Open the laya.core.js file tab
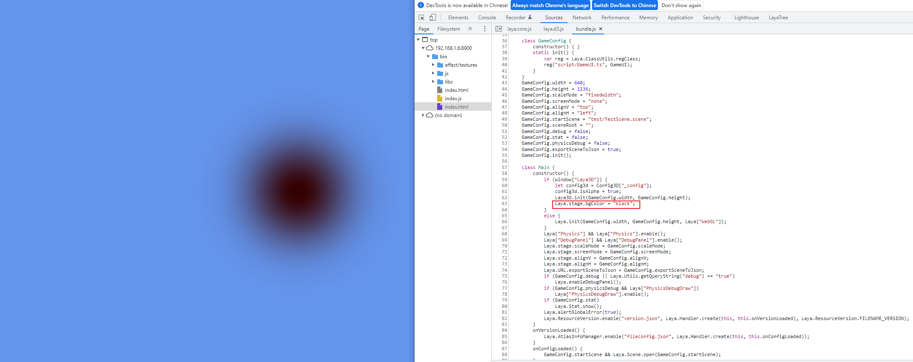 tap(519, 29)
